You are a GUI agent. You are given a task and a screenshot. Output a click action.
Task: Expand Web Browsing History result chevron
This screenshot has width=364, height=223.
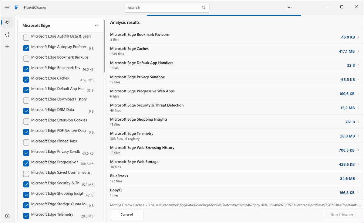click(358, 150)
